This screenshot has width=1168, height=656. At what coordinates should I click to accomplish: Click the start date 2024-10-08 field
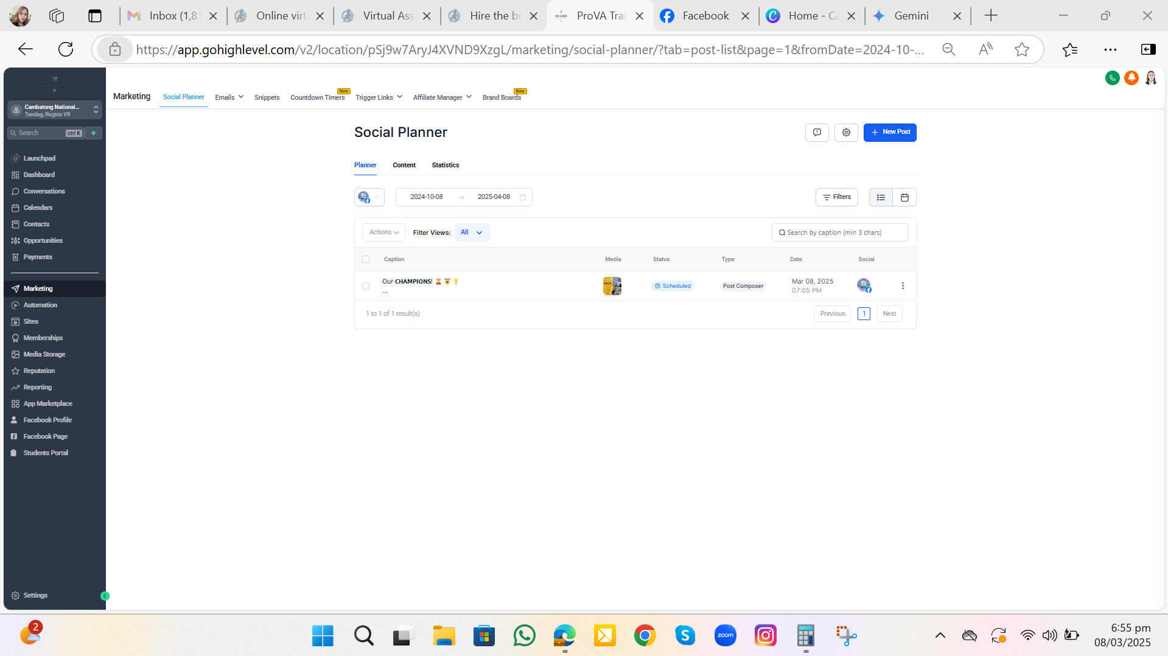point(427,197)
